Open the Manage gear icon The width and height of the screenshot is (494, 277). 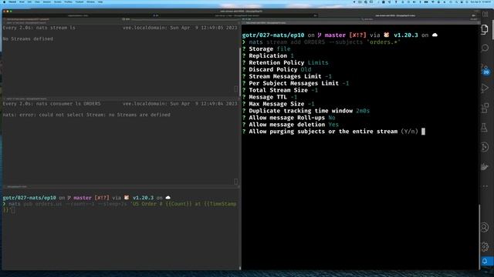[x=485, y=246]
